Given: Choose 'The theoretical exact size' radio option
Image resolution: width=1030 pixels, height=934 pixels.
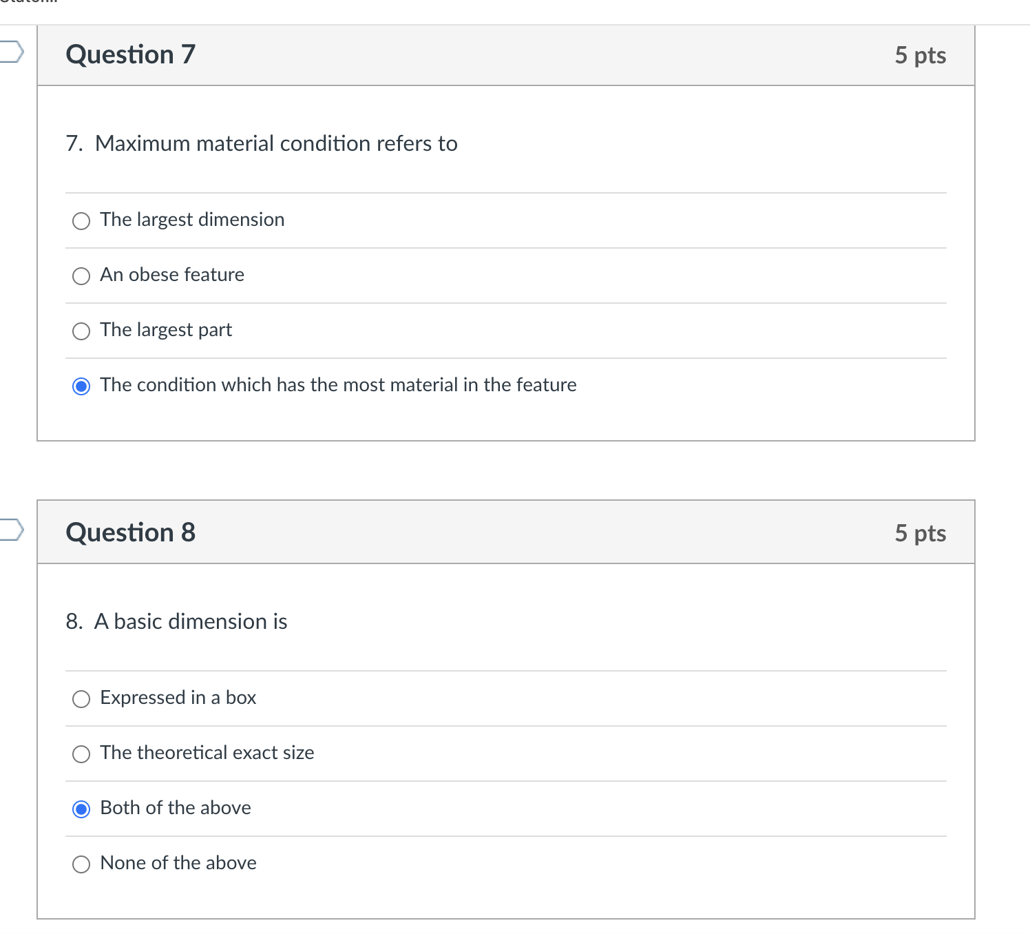Looking at the screenshot, I should coord(81,754).
